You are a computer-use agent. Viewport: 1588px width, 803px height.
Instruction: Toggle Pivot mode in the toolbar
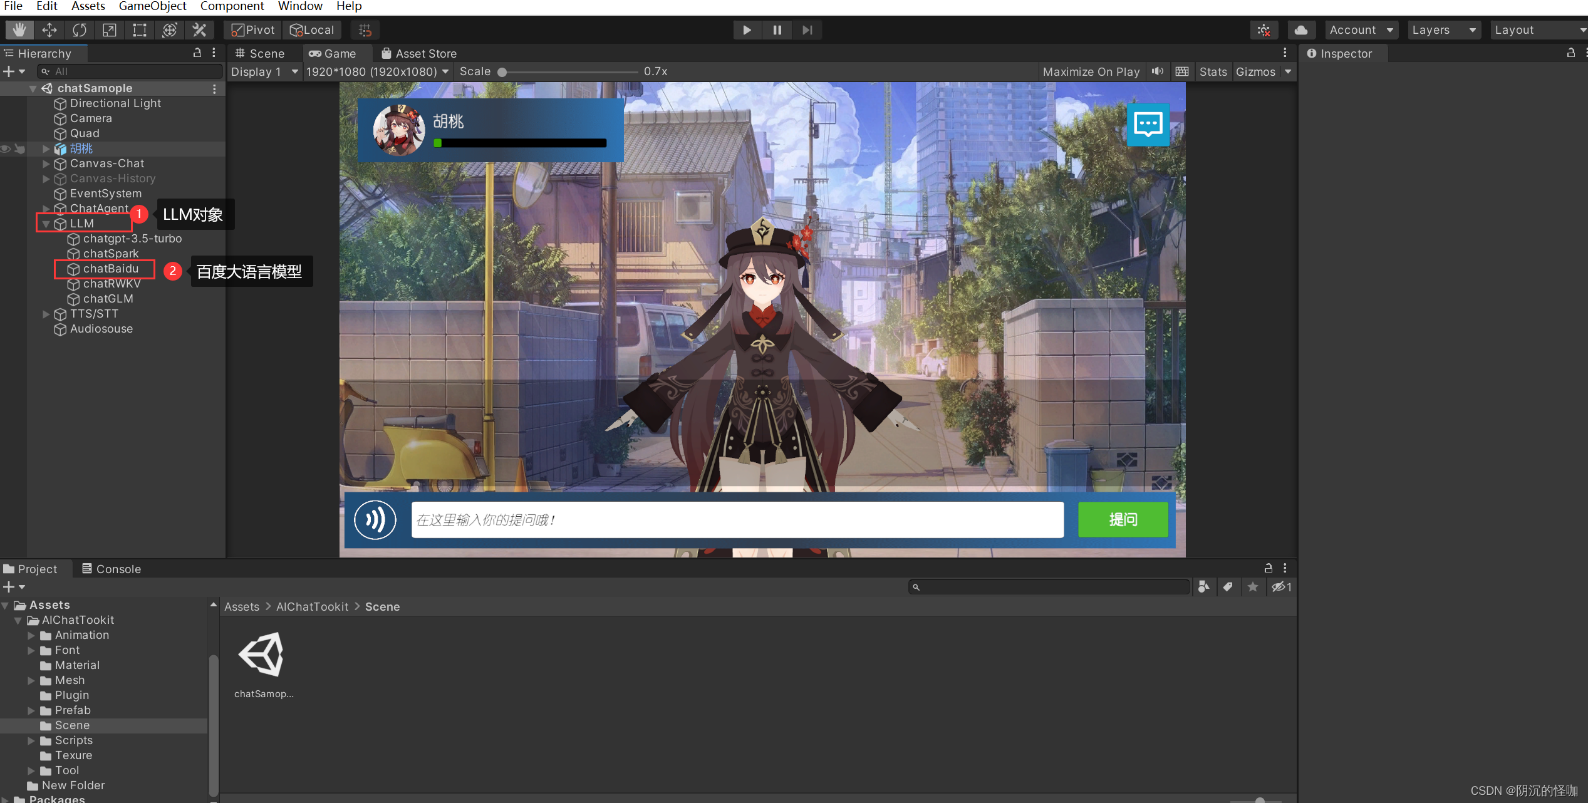251,29
